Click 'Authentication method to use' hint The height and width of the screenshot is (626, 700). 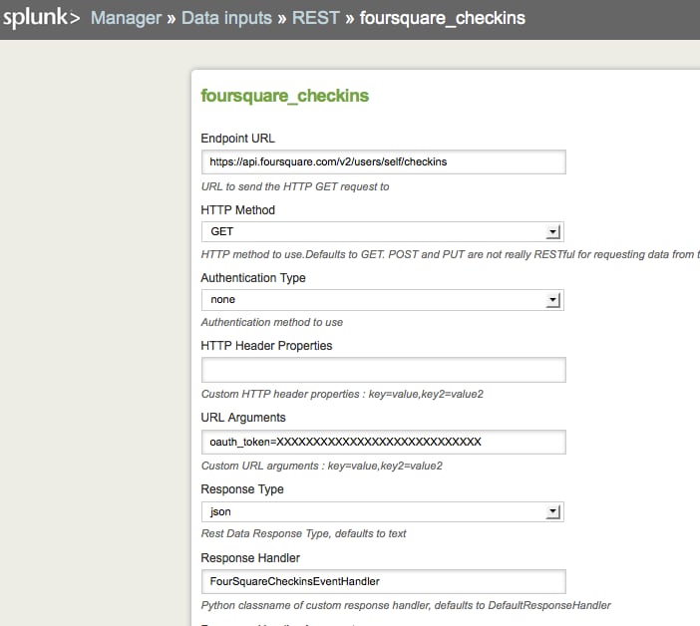tap(272, 322)
